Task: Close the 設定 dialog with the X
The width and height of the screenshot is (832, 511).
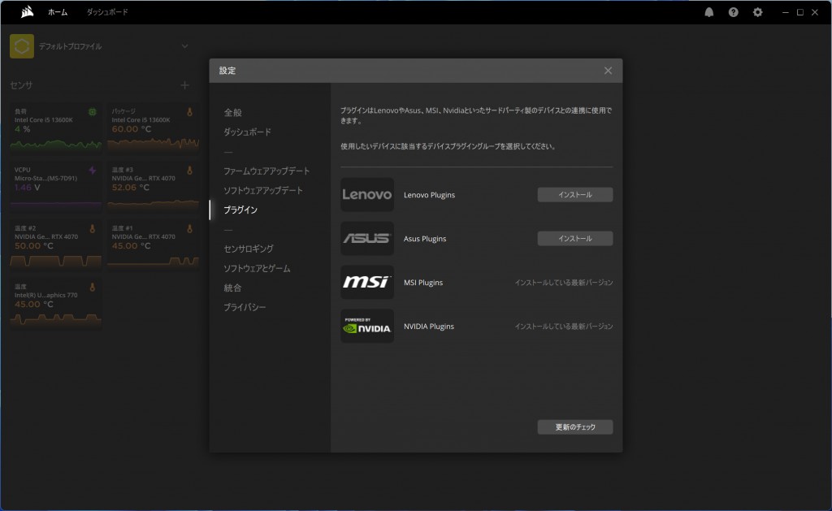Action: 608,71
